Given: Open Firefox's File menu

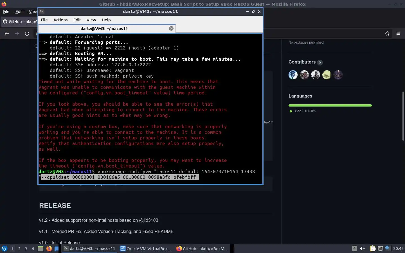Looking at the screenshot, I should point(6,12).
